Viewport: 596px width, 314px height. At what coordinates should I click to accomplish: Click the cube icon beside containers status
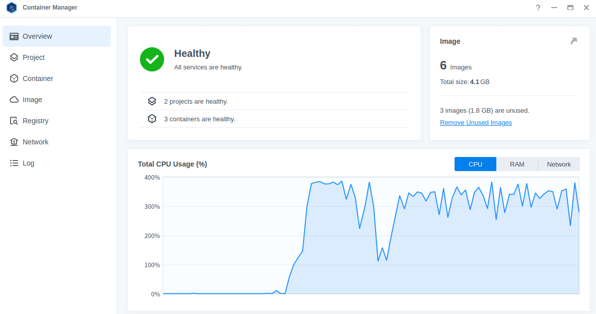click(x=152, y=119)
